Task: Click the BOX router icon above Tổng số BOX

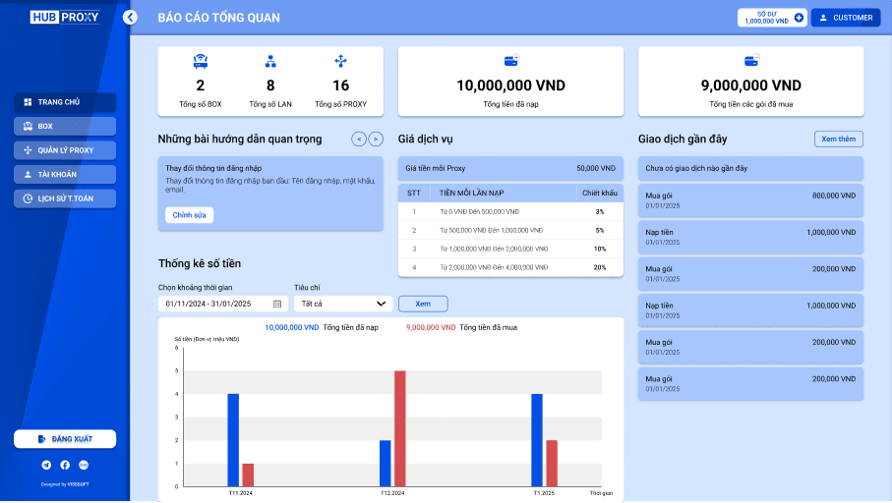Action: click(x=201, y=61)
